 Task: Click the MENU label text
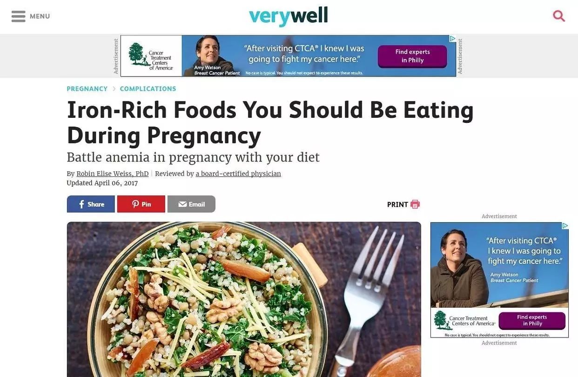tap(40, 16)
